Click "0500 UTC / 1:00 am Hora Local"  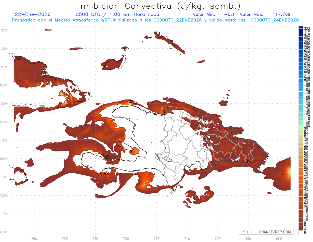[x=118, y=15]
